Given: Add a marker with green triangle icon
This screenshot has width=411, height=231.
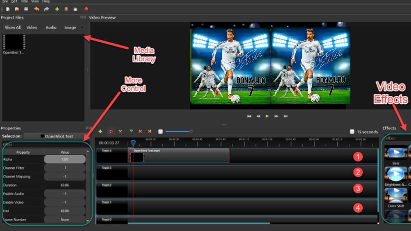Looking at the screenshot, I should coord(132,131).
